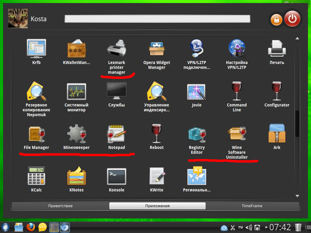Click the device notifier tray icon

(x=257, y=228)
